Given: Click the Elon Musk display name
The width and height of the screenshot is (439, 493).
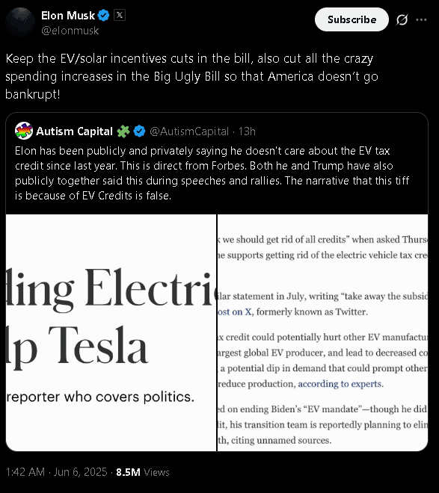Looking at the screenshot, I should coord(68,16).
